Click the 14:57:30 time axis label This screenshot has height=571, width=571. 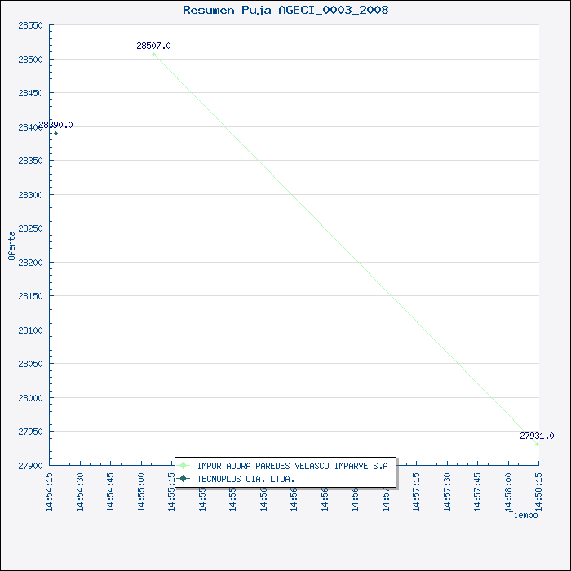tap(447, 492)
